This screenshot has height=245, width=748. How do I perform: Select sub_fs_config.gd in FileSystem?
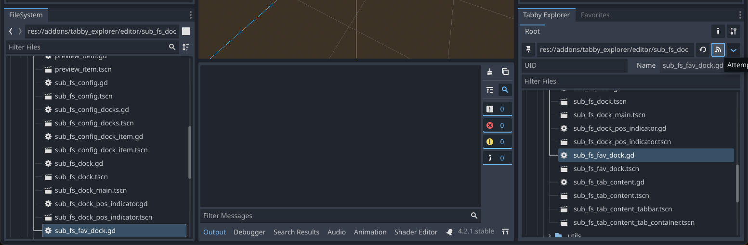(x=81, y=83)
